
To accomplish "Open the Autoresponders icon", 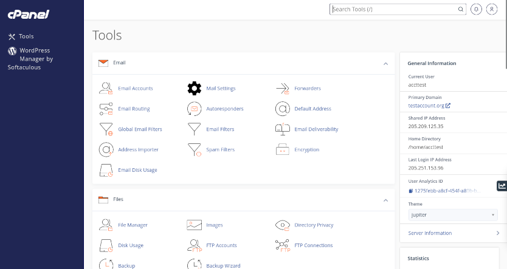I will tap(194, 109).
